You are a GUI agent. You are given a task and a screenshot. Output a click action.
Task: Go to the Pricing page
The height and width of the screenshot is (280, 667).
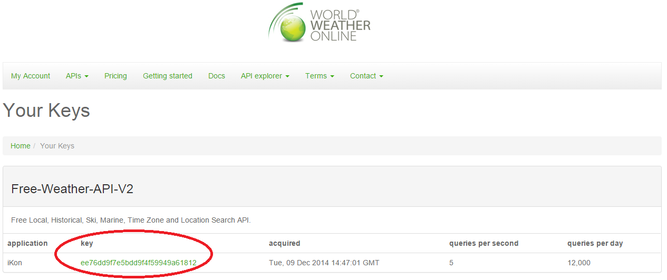tap(115, 76)
